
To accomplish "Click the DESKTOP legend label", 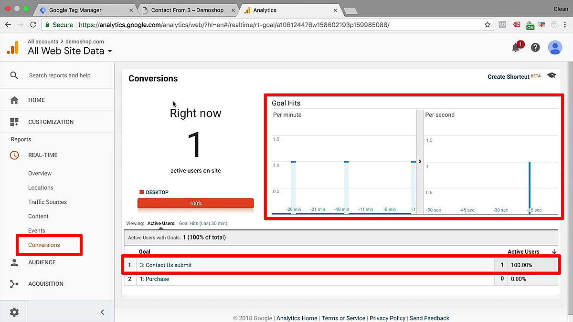I will tap(157, 192).
